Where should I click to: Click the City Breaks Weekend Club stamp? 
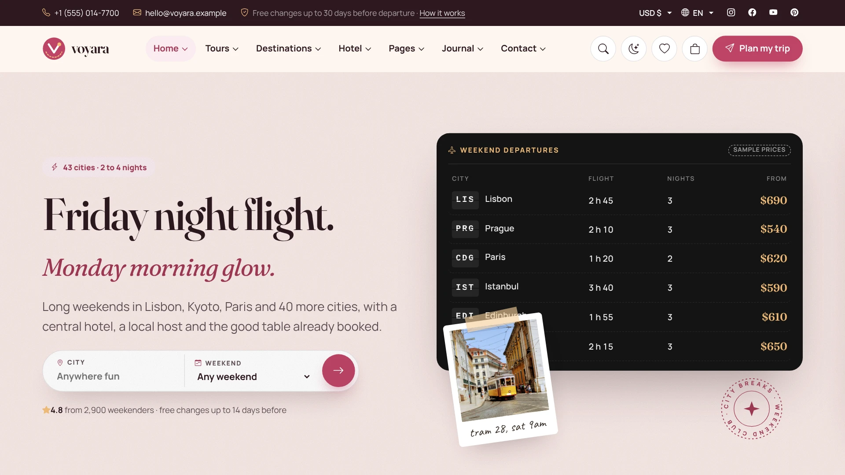click(x=751, y=409)
